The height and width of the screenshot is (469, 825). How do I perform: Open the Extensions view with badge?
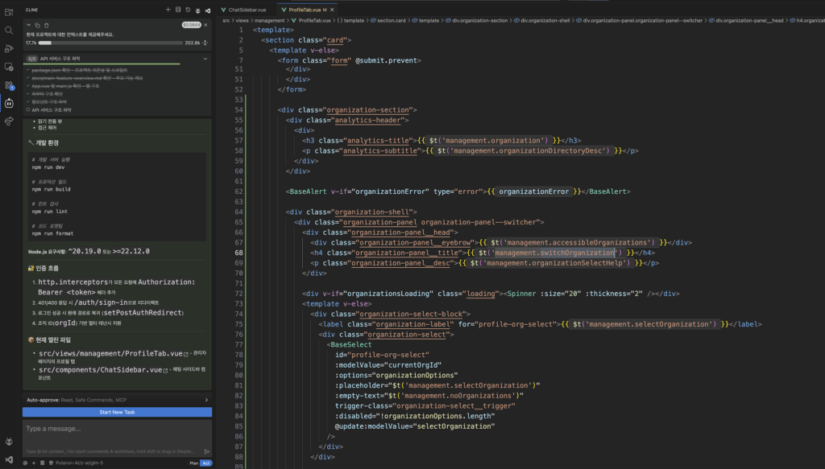(9, 84)
